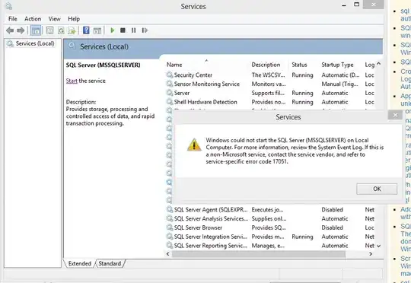Click the Export List toolbar icon
The image size is (411, 283).
[72, 30]
